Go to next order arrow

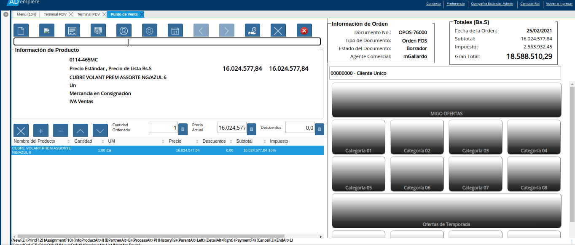(x=227, y=30)
